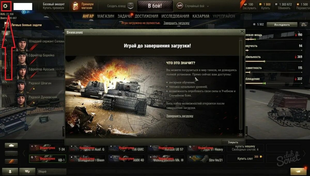
Task: Open the chat channels speech-bubble icon
Action: [27, 171]
